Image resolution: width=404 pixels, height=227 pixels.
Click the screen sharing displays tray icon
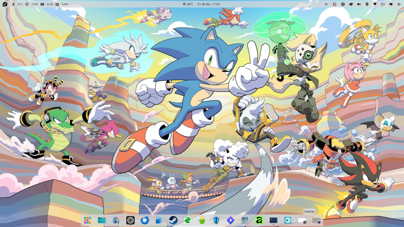pyautogui.click(x=351, y=4)
